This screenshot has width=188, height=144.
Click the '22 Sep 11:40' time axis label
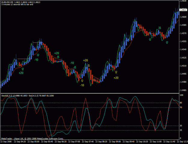coord(169,142)
